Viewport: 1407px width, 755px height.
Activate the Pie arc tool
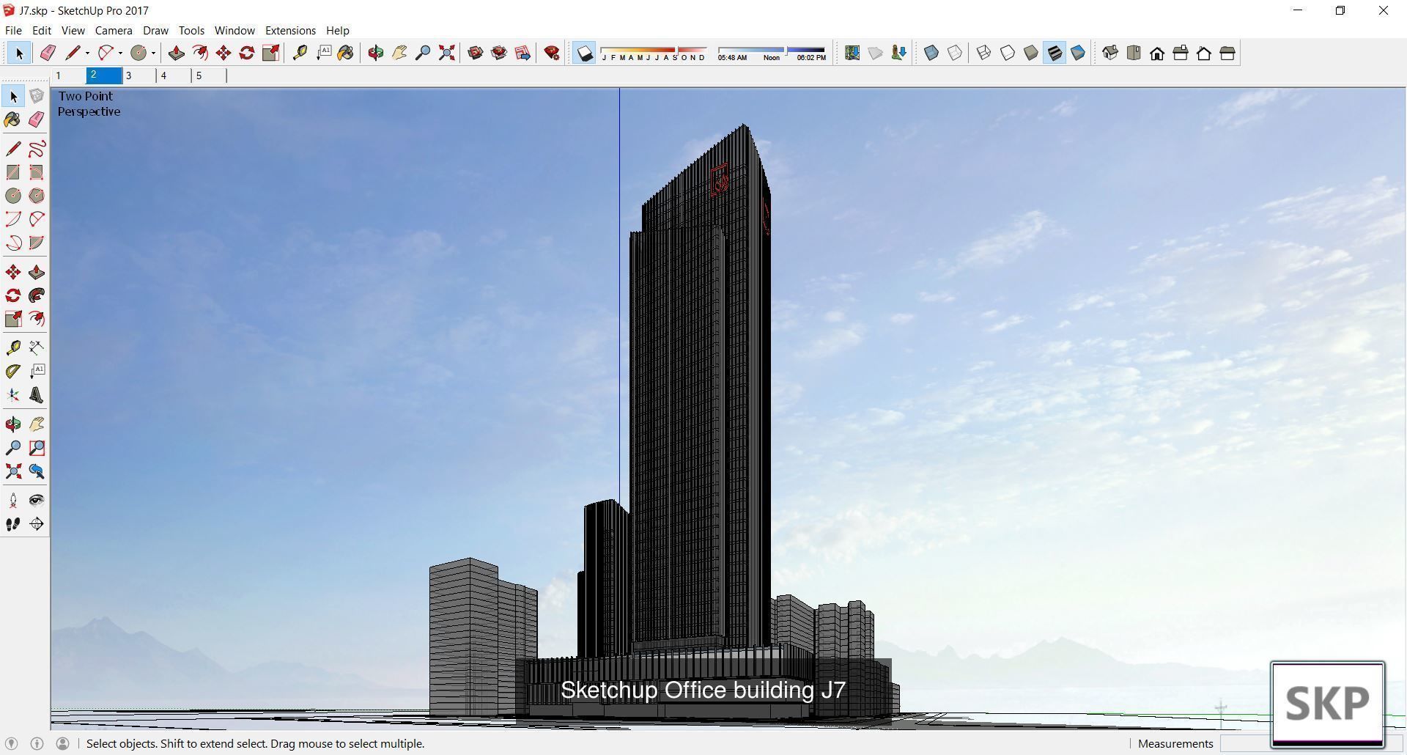click(37, 243)
